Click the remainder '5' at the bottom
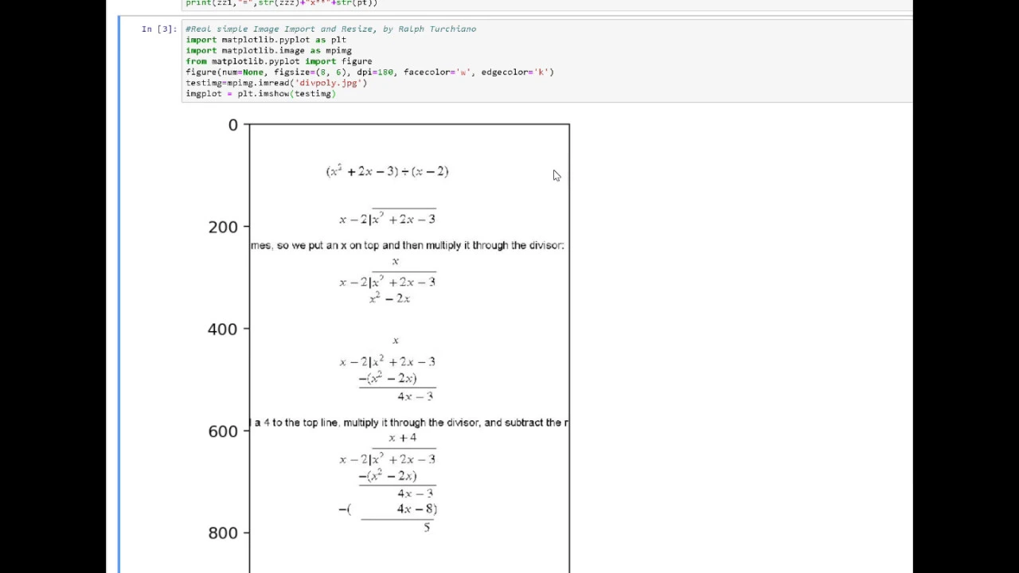This screenshot has height=573, width=1019. (x=427, y=527)
